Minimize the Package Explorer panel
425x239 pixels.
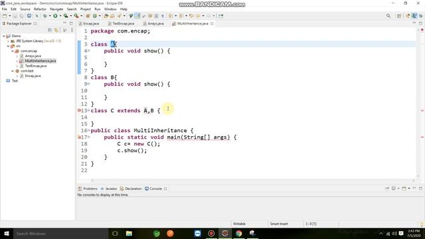pos(65,23)
